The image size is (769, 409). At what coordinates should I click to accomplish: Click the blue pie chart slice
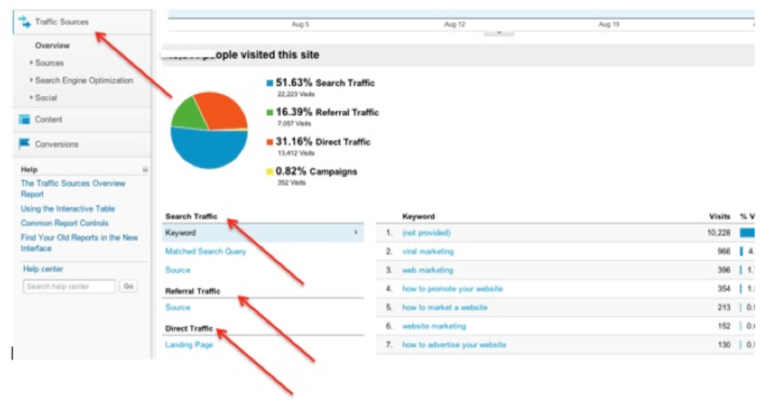210,149
